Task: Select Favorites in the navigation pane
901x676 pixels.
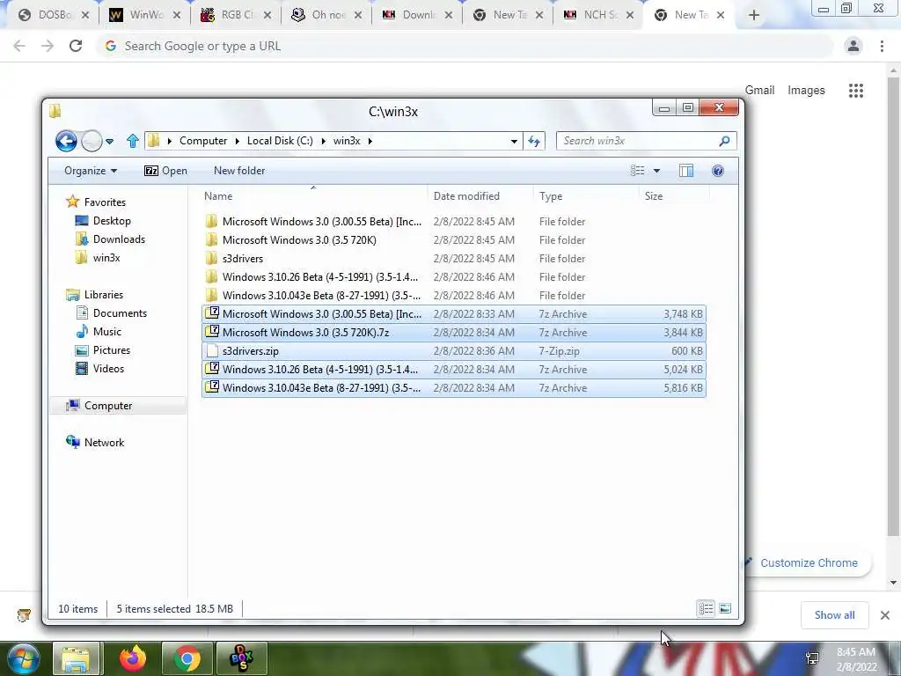Action: click(x=96, y=202)
